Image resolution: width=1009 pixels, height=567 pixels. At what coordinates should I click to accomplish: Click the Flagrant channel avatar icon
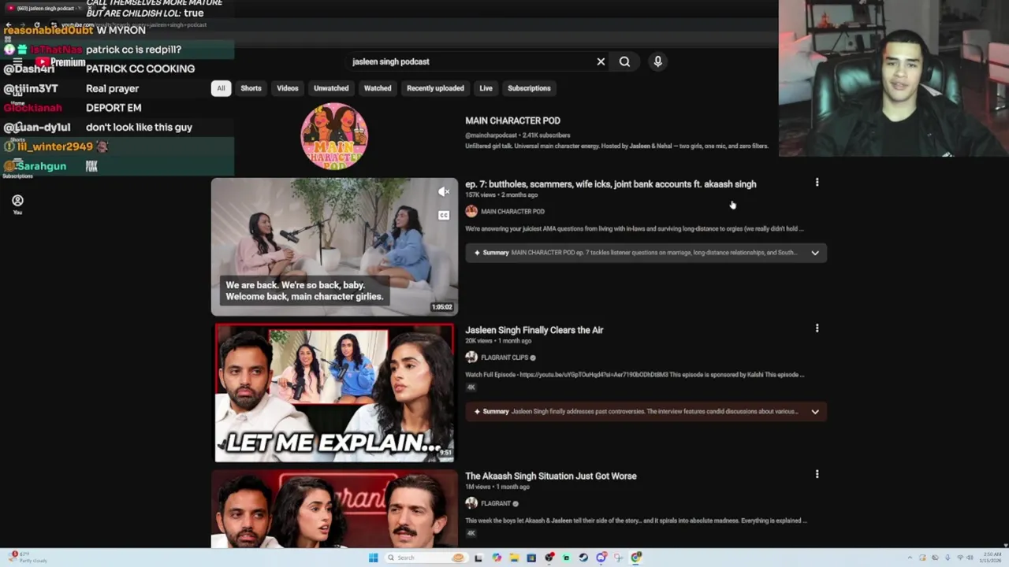coord(471,503)
